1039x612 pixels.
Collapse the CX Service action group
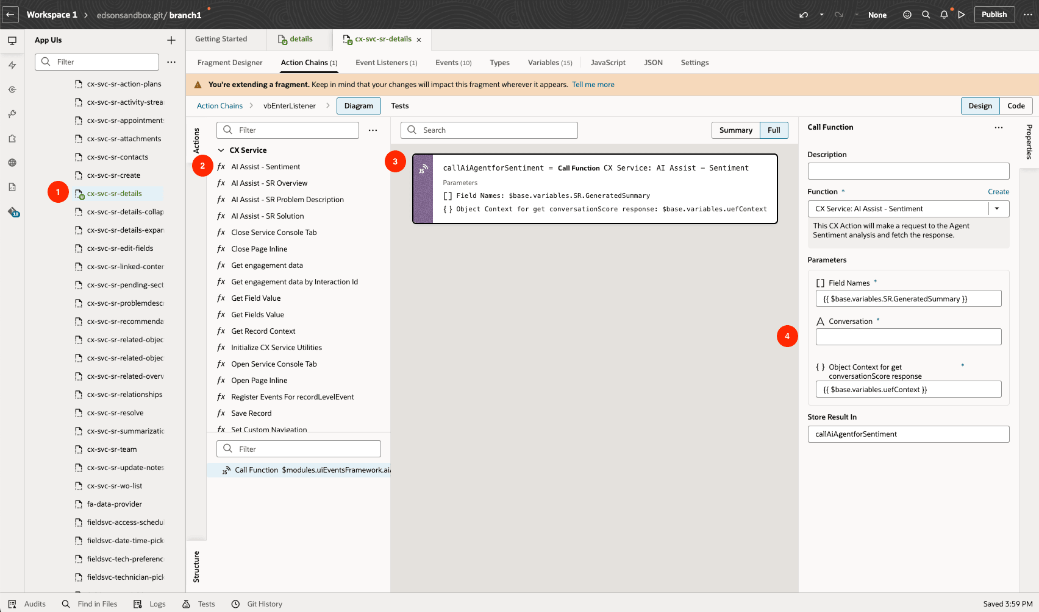point(221,150)
